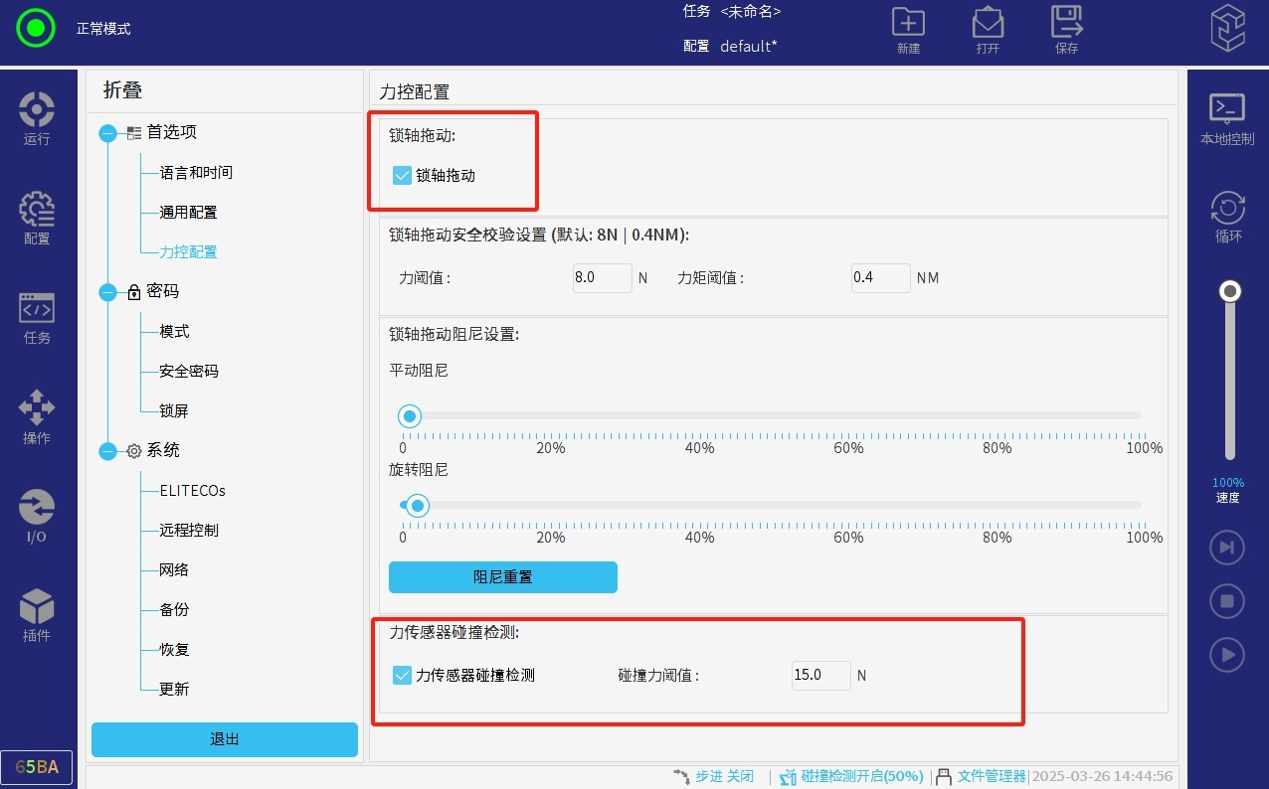The height and width of the screenshot is (789, 1269).
Task: Click the 碰撞力阈值 input field
Action: point(820,676)
